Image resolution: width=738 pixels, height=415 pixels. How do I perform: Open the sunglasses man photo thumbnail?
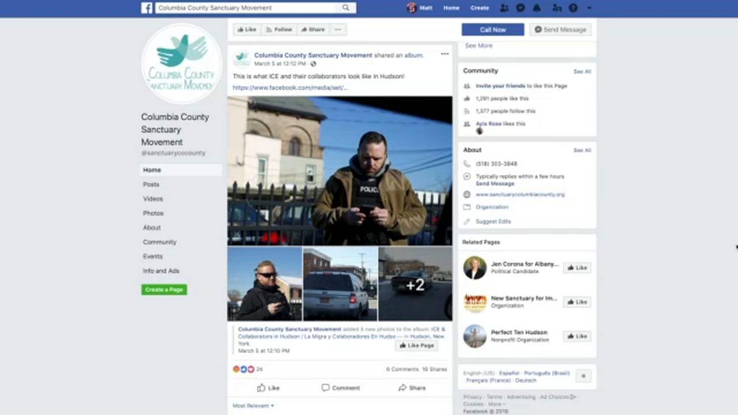pyautogui.click(x=265, y=284)
